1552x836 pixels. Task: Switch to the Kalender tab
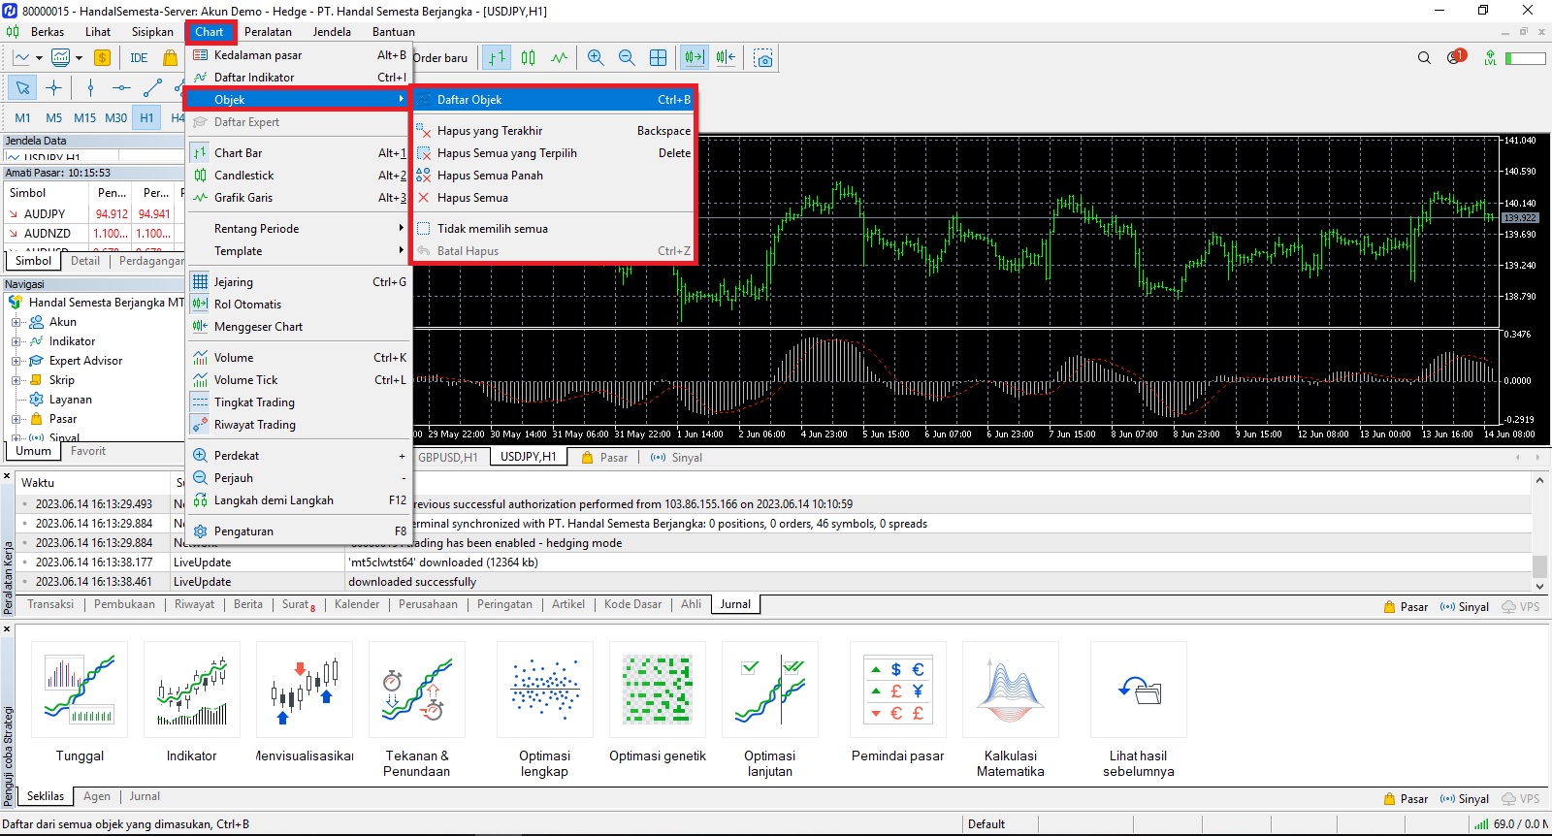tap(357, 604)
